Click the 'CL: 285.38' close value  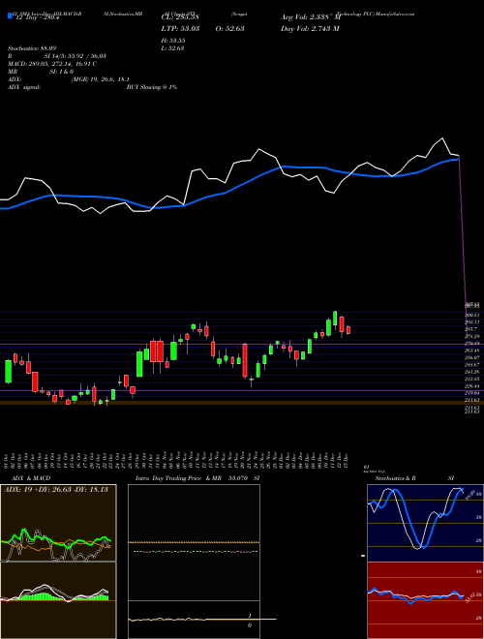click(180, 17)
